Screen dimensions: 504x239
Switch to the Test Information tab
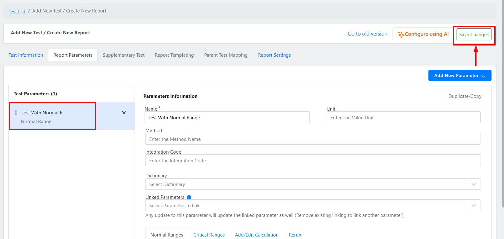pyautogui.click(x=26, y=55)
